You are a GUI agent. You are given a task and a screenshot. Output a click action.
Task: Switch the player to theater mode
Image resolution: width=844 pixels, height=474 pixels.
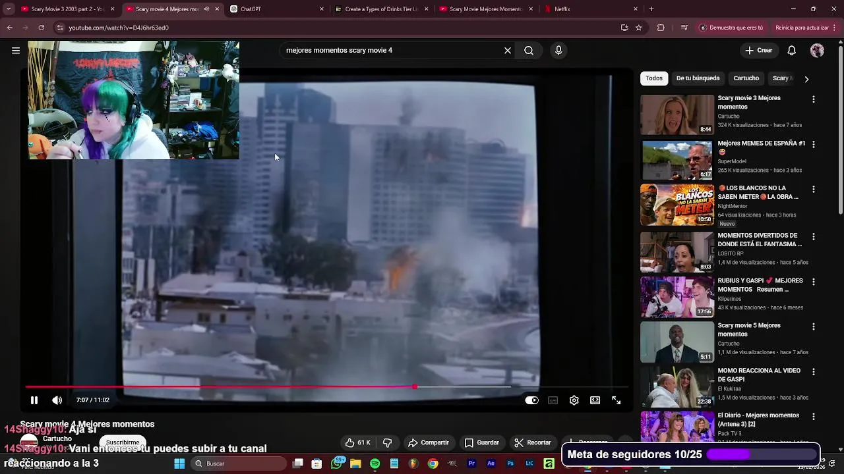(595, 400)
